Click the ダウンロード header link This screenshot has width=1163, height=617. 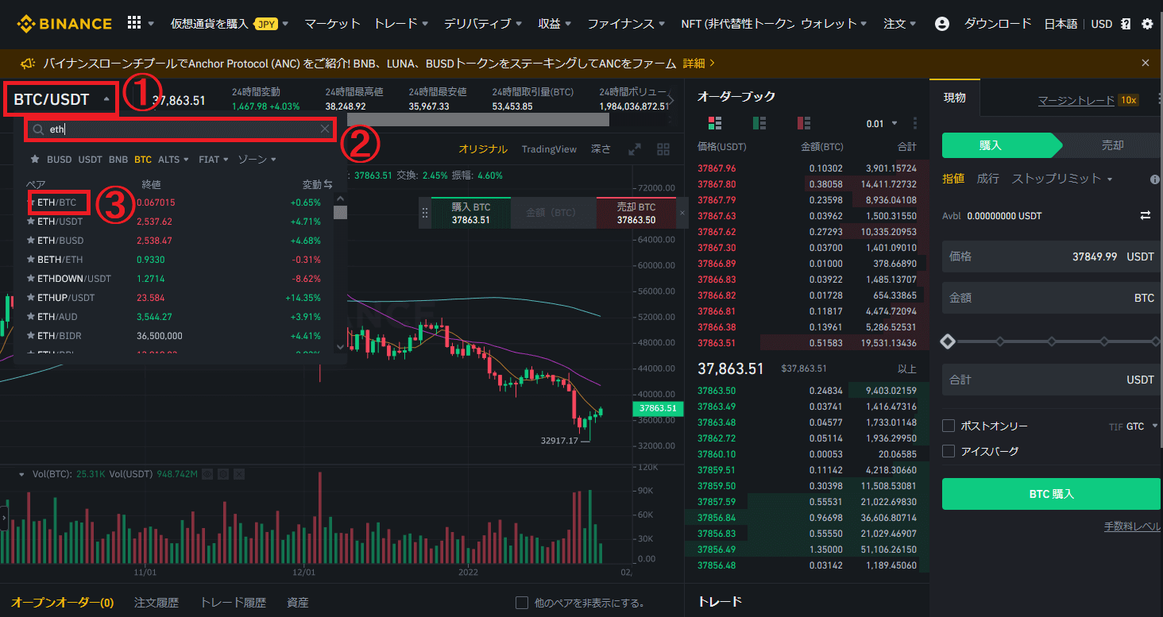tap(998, 24)
